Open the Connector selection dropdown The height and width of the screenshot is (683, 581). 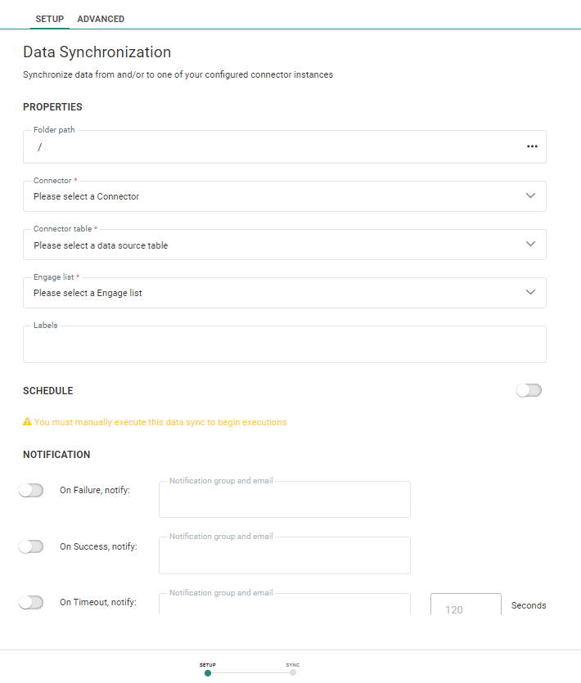284,196
